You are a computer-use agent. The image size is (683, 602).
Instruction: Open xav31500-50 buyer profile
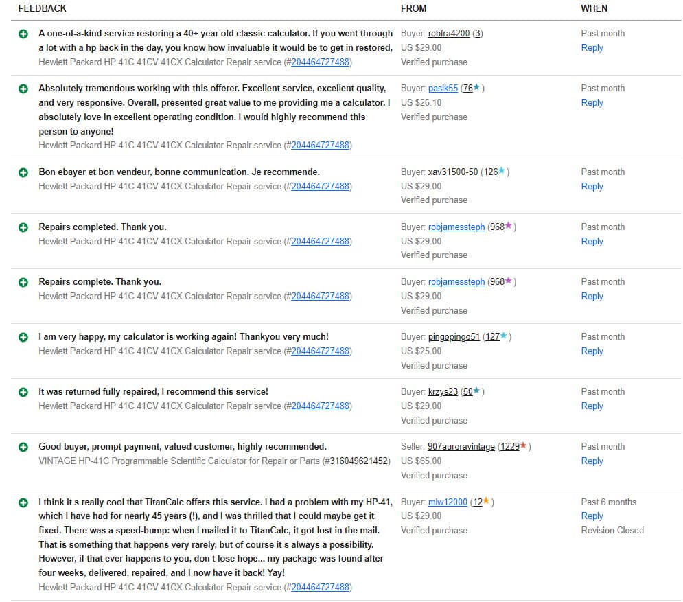452,172
